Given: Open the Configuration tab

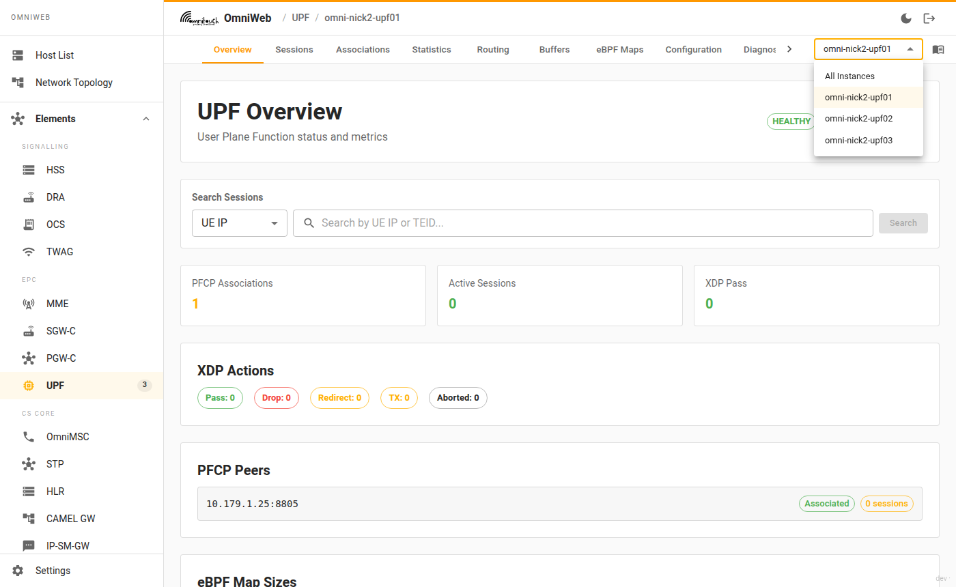Looking at the screenshot, I should (693, 50).
